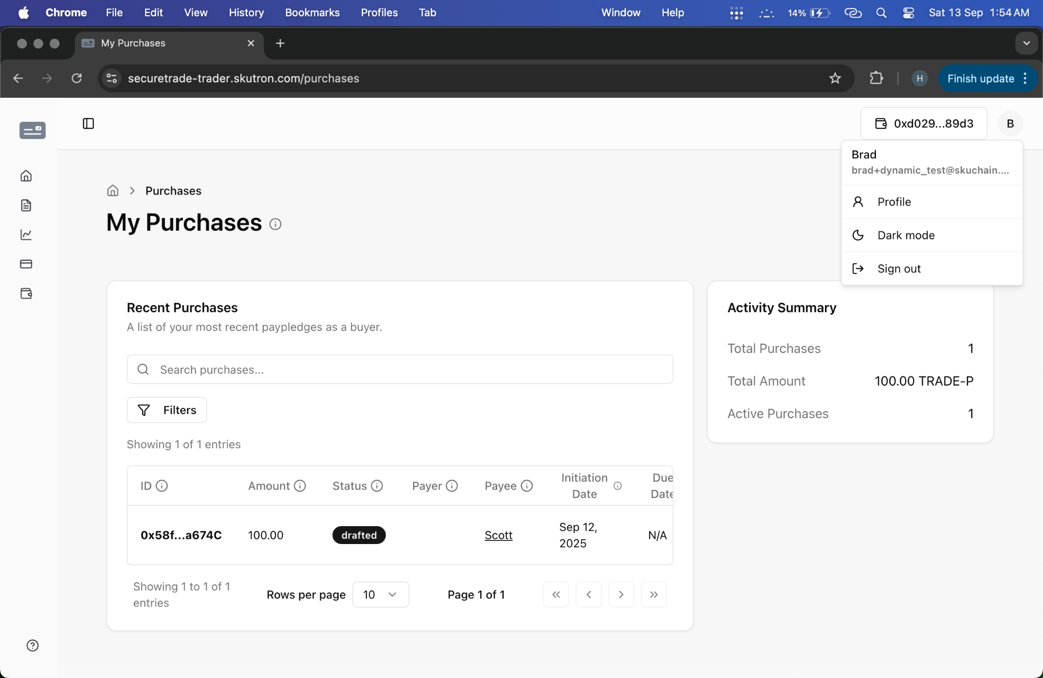Open the Chrome extensions puzzle icon
Viewport: 1043px width, 678px height.
click(876, 78)
